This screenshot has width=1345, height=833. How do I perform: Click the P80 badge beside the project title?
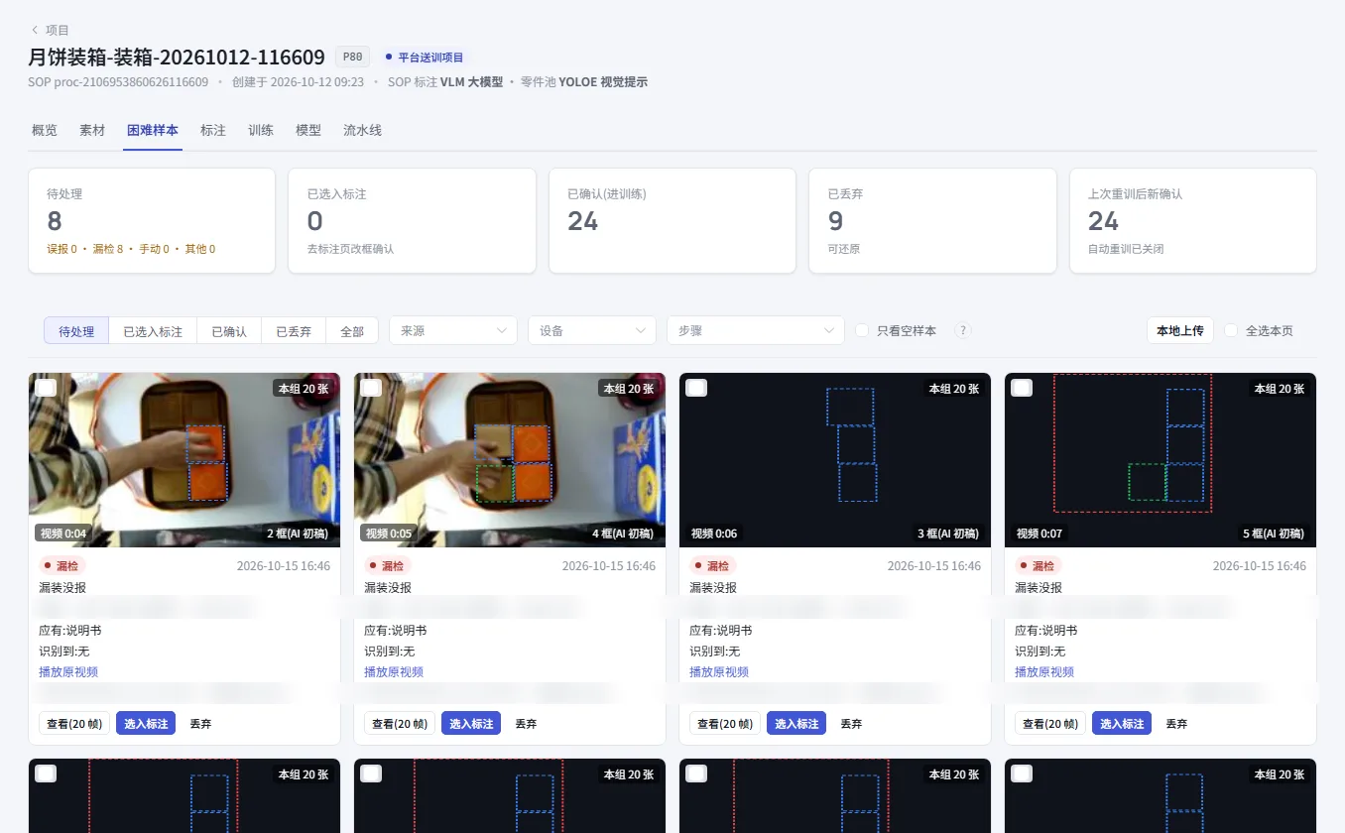(352, 57)
